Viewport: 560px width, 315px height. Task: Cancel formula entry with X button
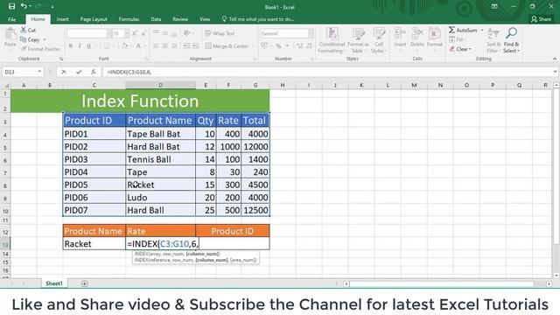pos(64,72)
